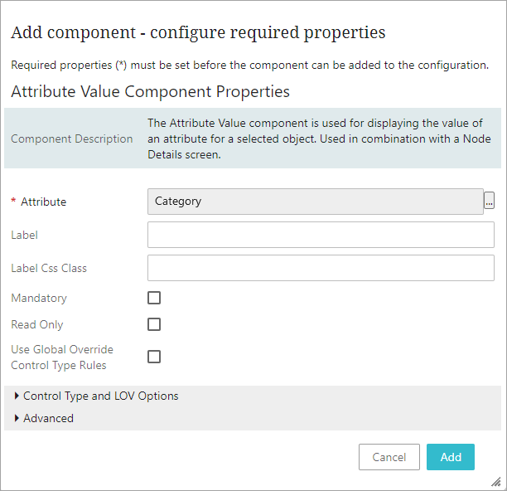Dismiss dialog with Cancel button
507x491 pixels.
[x=389, y=457]
